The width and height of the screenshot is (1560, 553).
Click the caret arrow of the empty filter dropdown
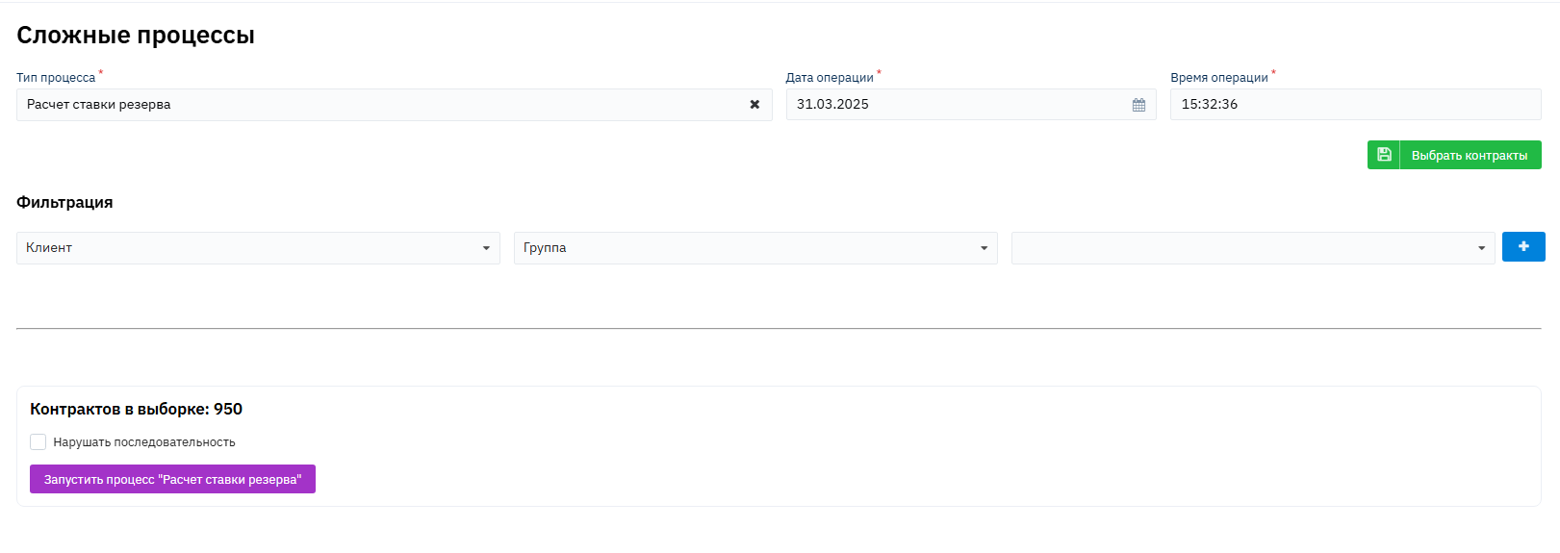pyautogui.click(x=1481, y=248)
